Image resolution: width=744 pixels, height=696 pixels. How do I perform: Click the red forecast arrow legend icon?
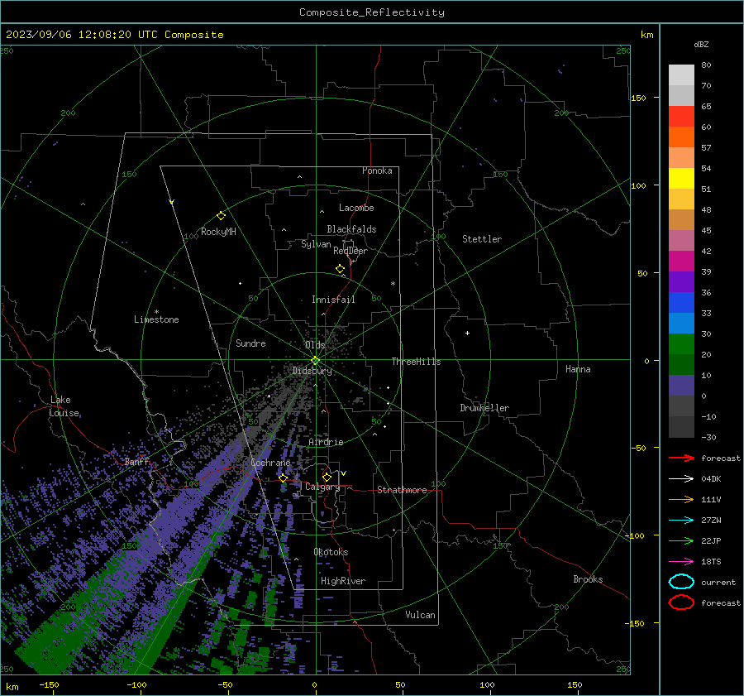[681, 458]
